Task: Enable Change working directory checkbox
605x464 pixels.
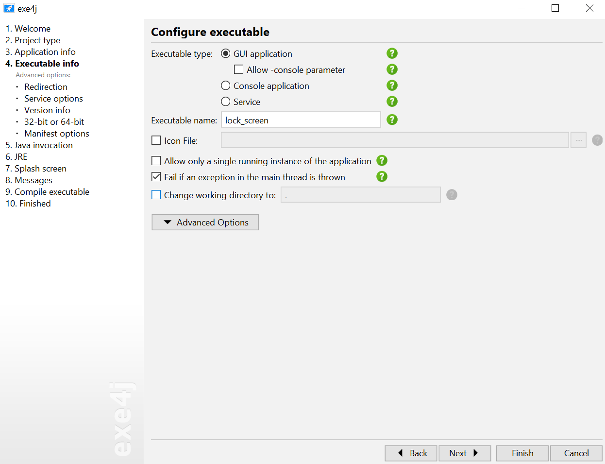Action: click(156, 195)
